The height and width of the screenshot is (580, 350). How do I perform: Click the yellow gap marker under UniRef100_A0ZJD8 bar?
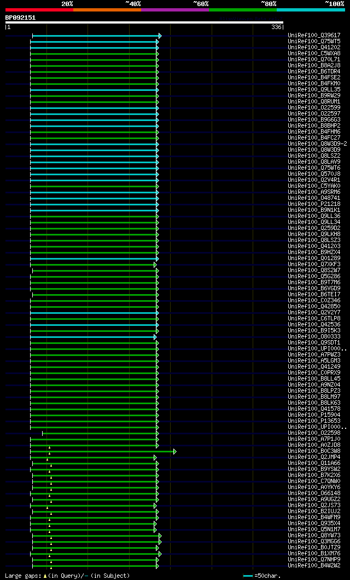pos(49,447)
